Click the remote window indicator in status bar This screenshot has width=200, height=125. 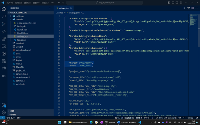point(2,118)
